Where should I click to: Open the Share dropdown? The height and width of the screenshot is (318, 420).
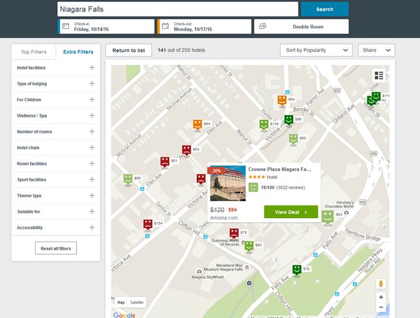click(376, 50)
